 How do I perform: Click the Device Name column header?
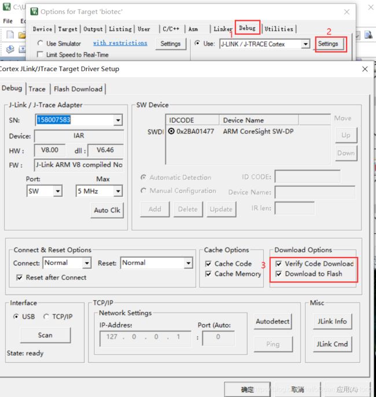coord(259,120)
